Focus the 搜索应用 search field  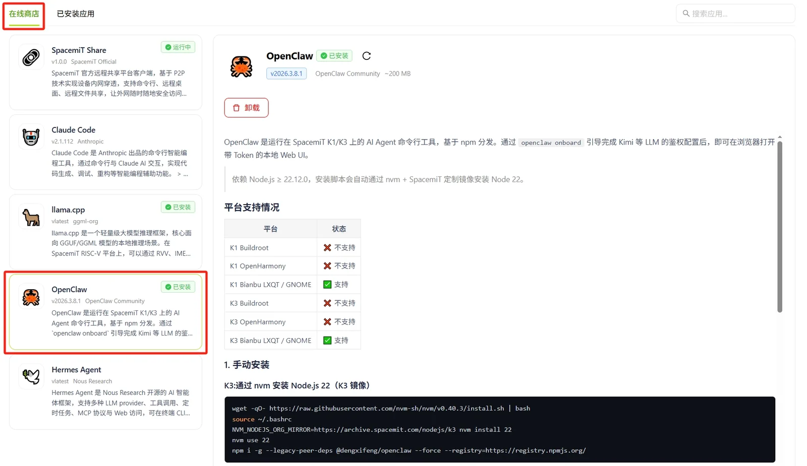coord(735,14)
